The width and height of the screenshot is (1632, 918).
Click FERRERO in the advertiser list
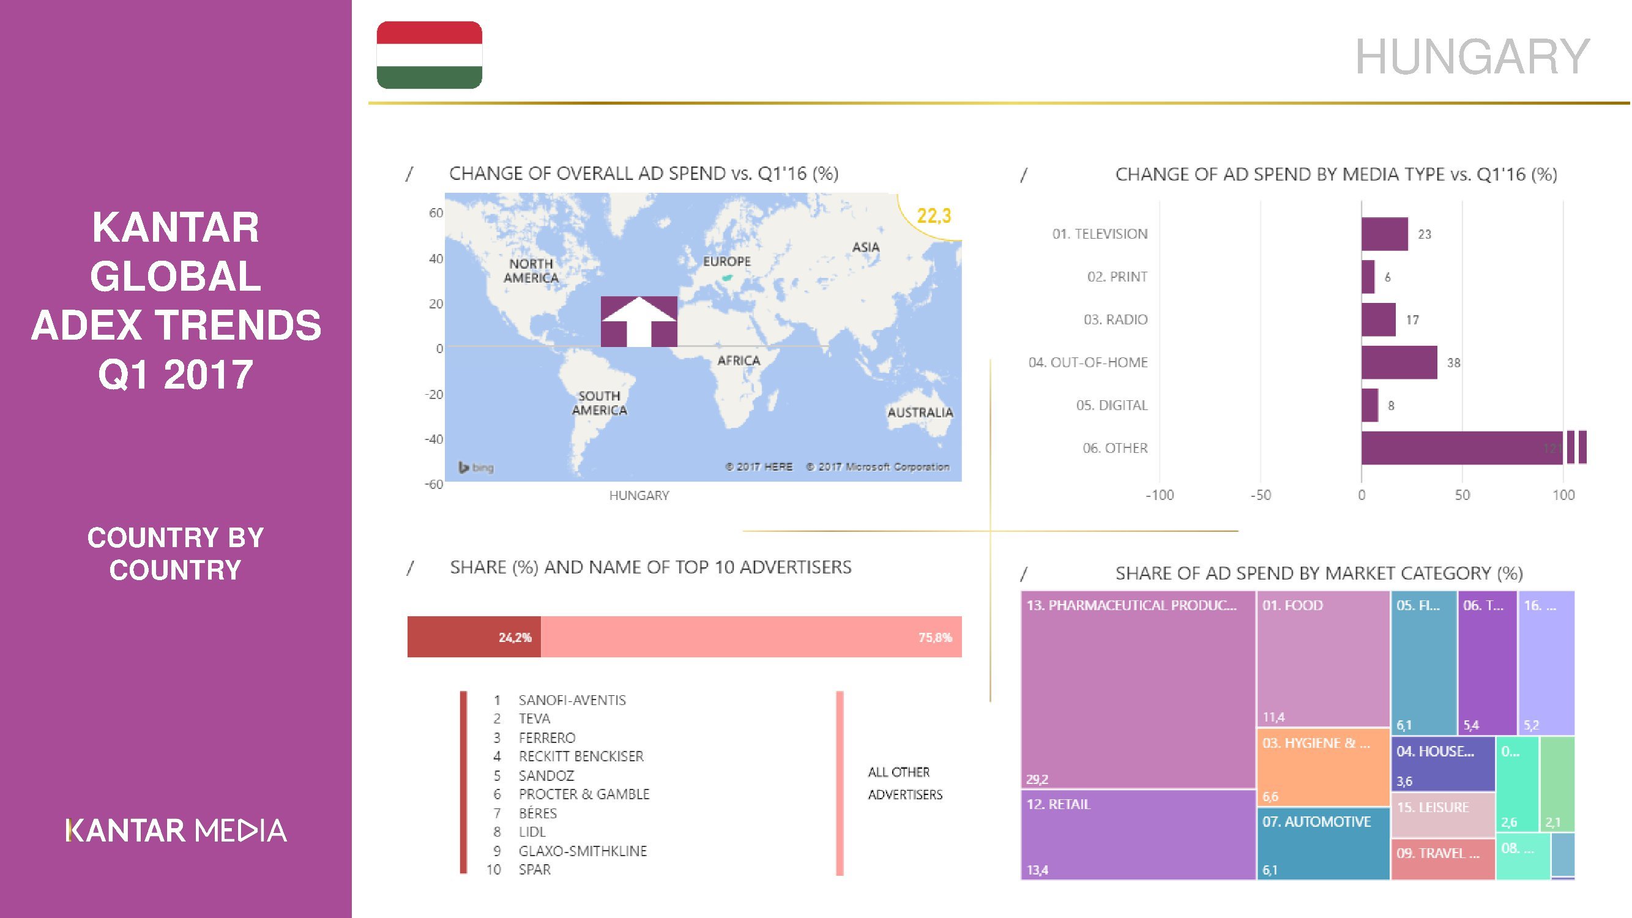coord(548,737)
